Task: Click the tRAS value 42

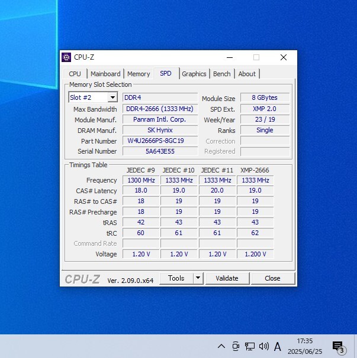Action: (141, 222)
